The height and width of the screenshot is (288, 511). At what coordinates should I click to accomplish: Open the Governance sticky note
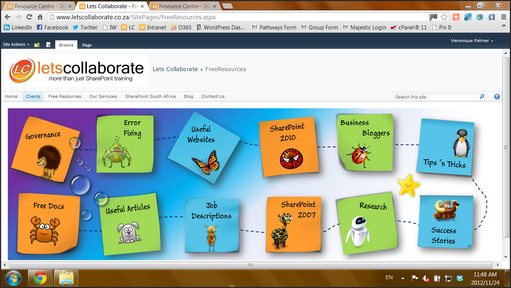(45, 148)
